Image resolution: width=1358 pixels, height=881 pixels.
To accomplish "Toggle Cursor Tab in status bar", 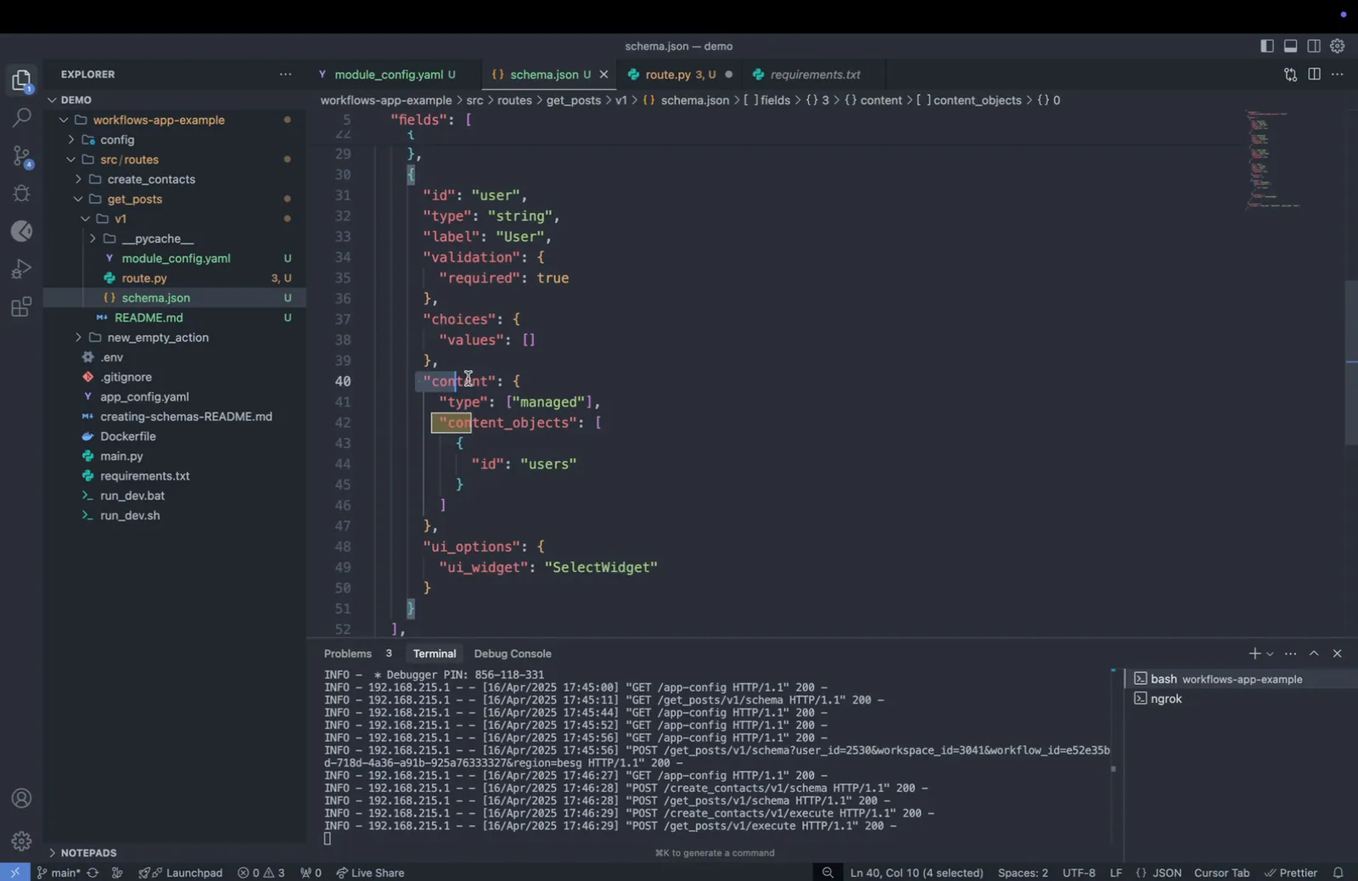I will [x=1222, y=873].
